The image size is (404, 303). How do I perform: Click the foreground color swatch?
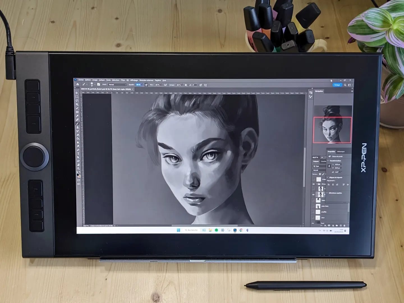coord(78,175)
